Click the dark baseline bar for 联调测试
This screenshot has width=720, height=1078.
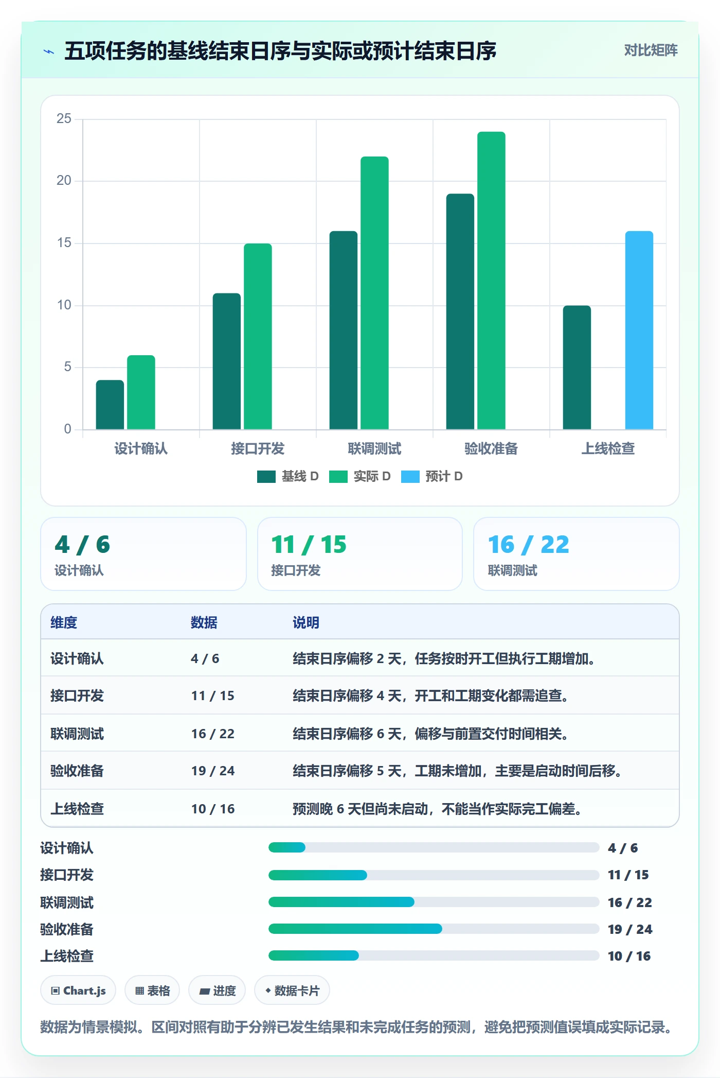pyautogui.click(x=344, y=330)
